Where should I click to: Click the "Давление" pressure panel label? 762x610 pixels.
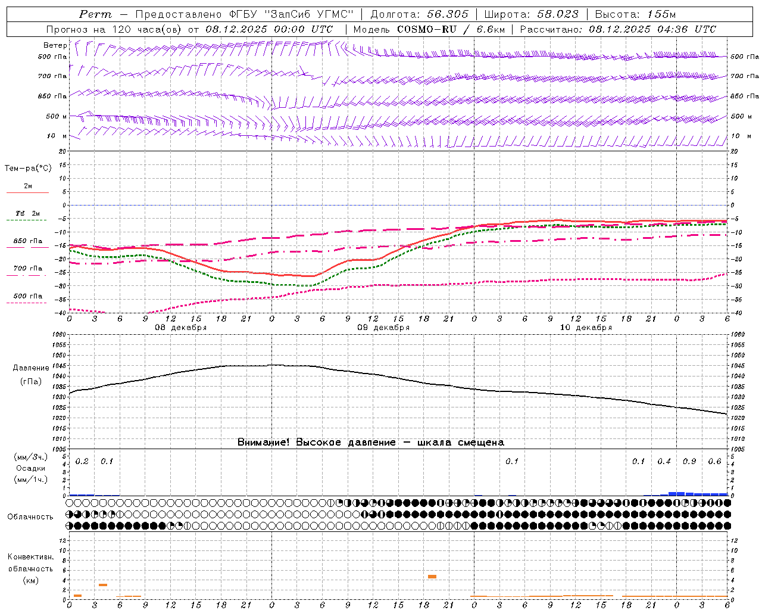coord(31,368)
